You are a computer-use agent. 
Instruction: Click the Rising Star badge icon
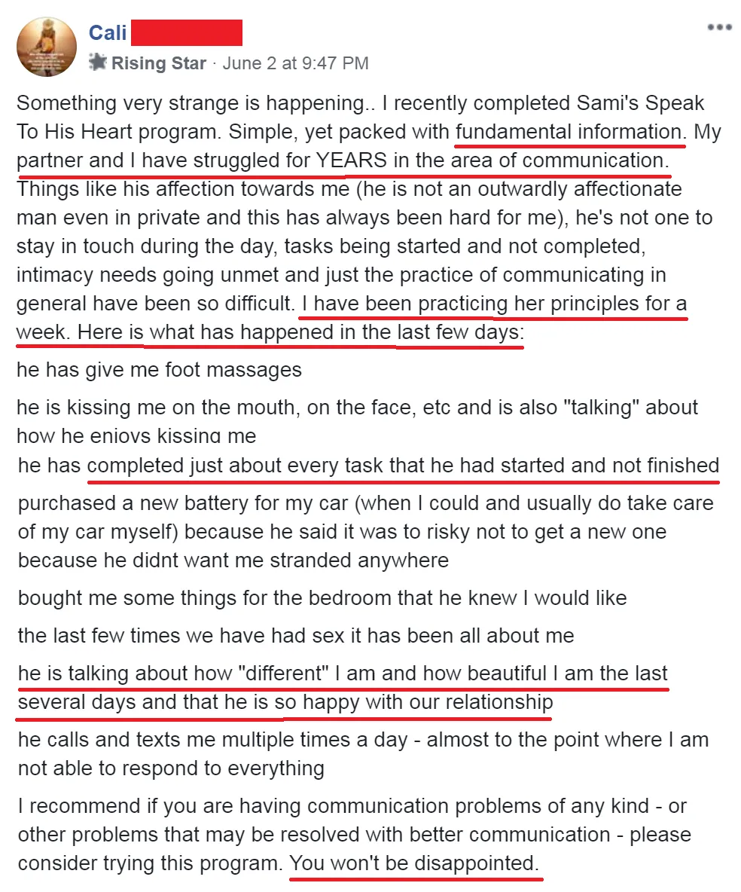coord(98,62)
